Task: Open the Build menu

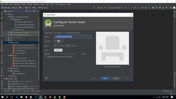Action: [x=43, y=4]
